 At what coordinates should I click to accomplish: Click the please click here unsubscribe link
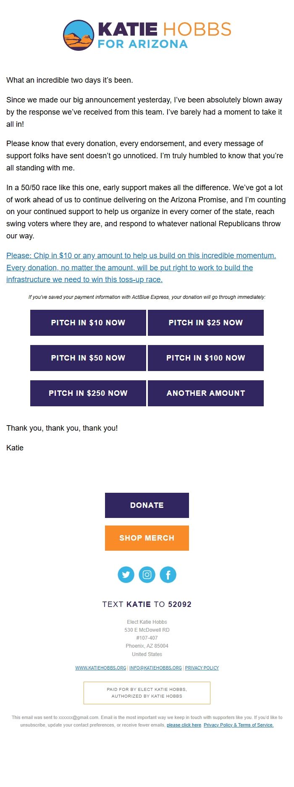(184, 725)
